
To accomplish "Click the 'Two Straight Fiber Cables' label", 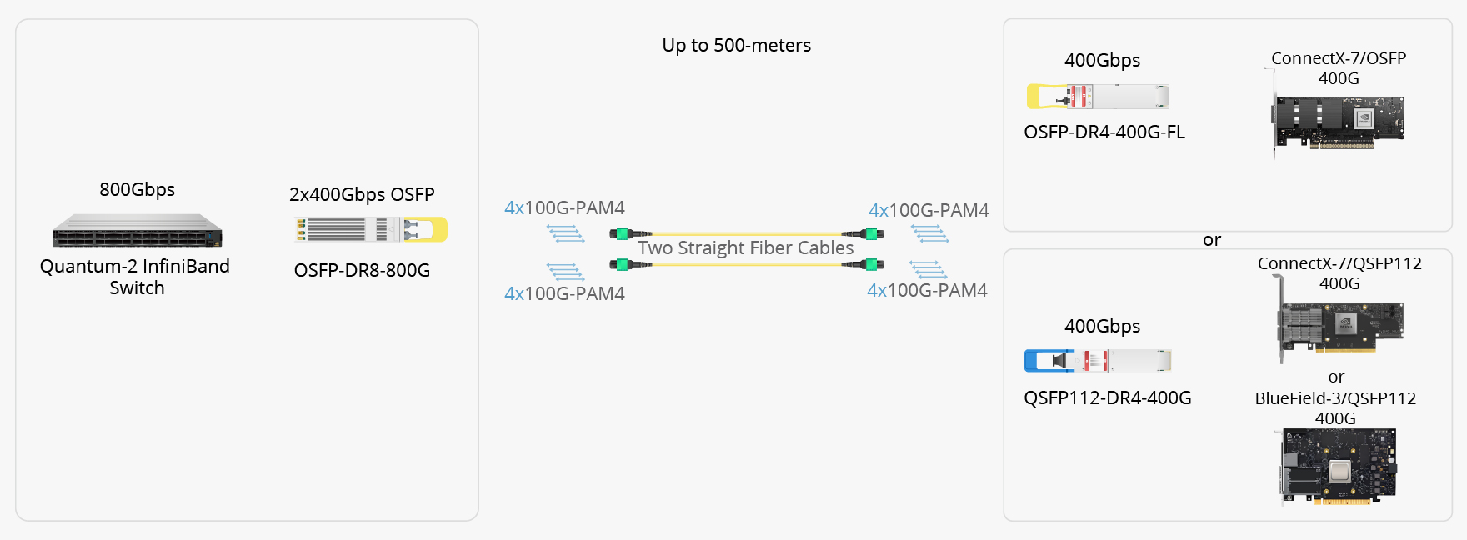I will [746, 248].
